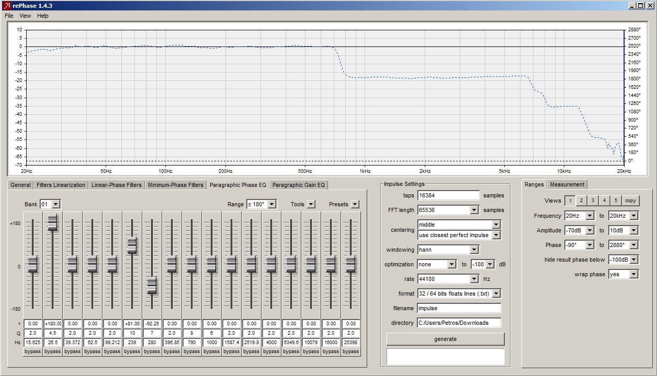Click the taps input field
The width and height of the screenshot is (657, 376).
tap(448, 195)
